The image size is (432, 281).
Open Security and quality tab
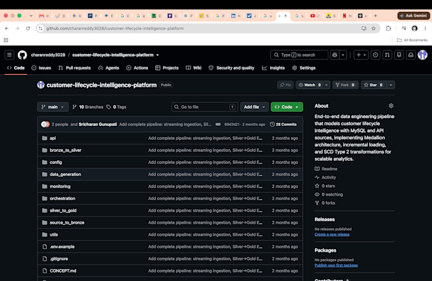tap(231, 68)
